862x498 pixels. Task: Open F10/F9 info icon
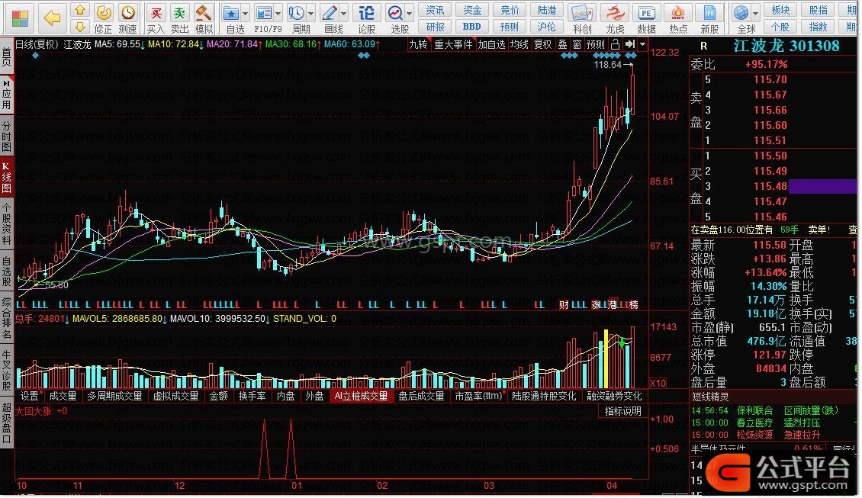tap(264, 13)
